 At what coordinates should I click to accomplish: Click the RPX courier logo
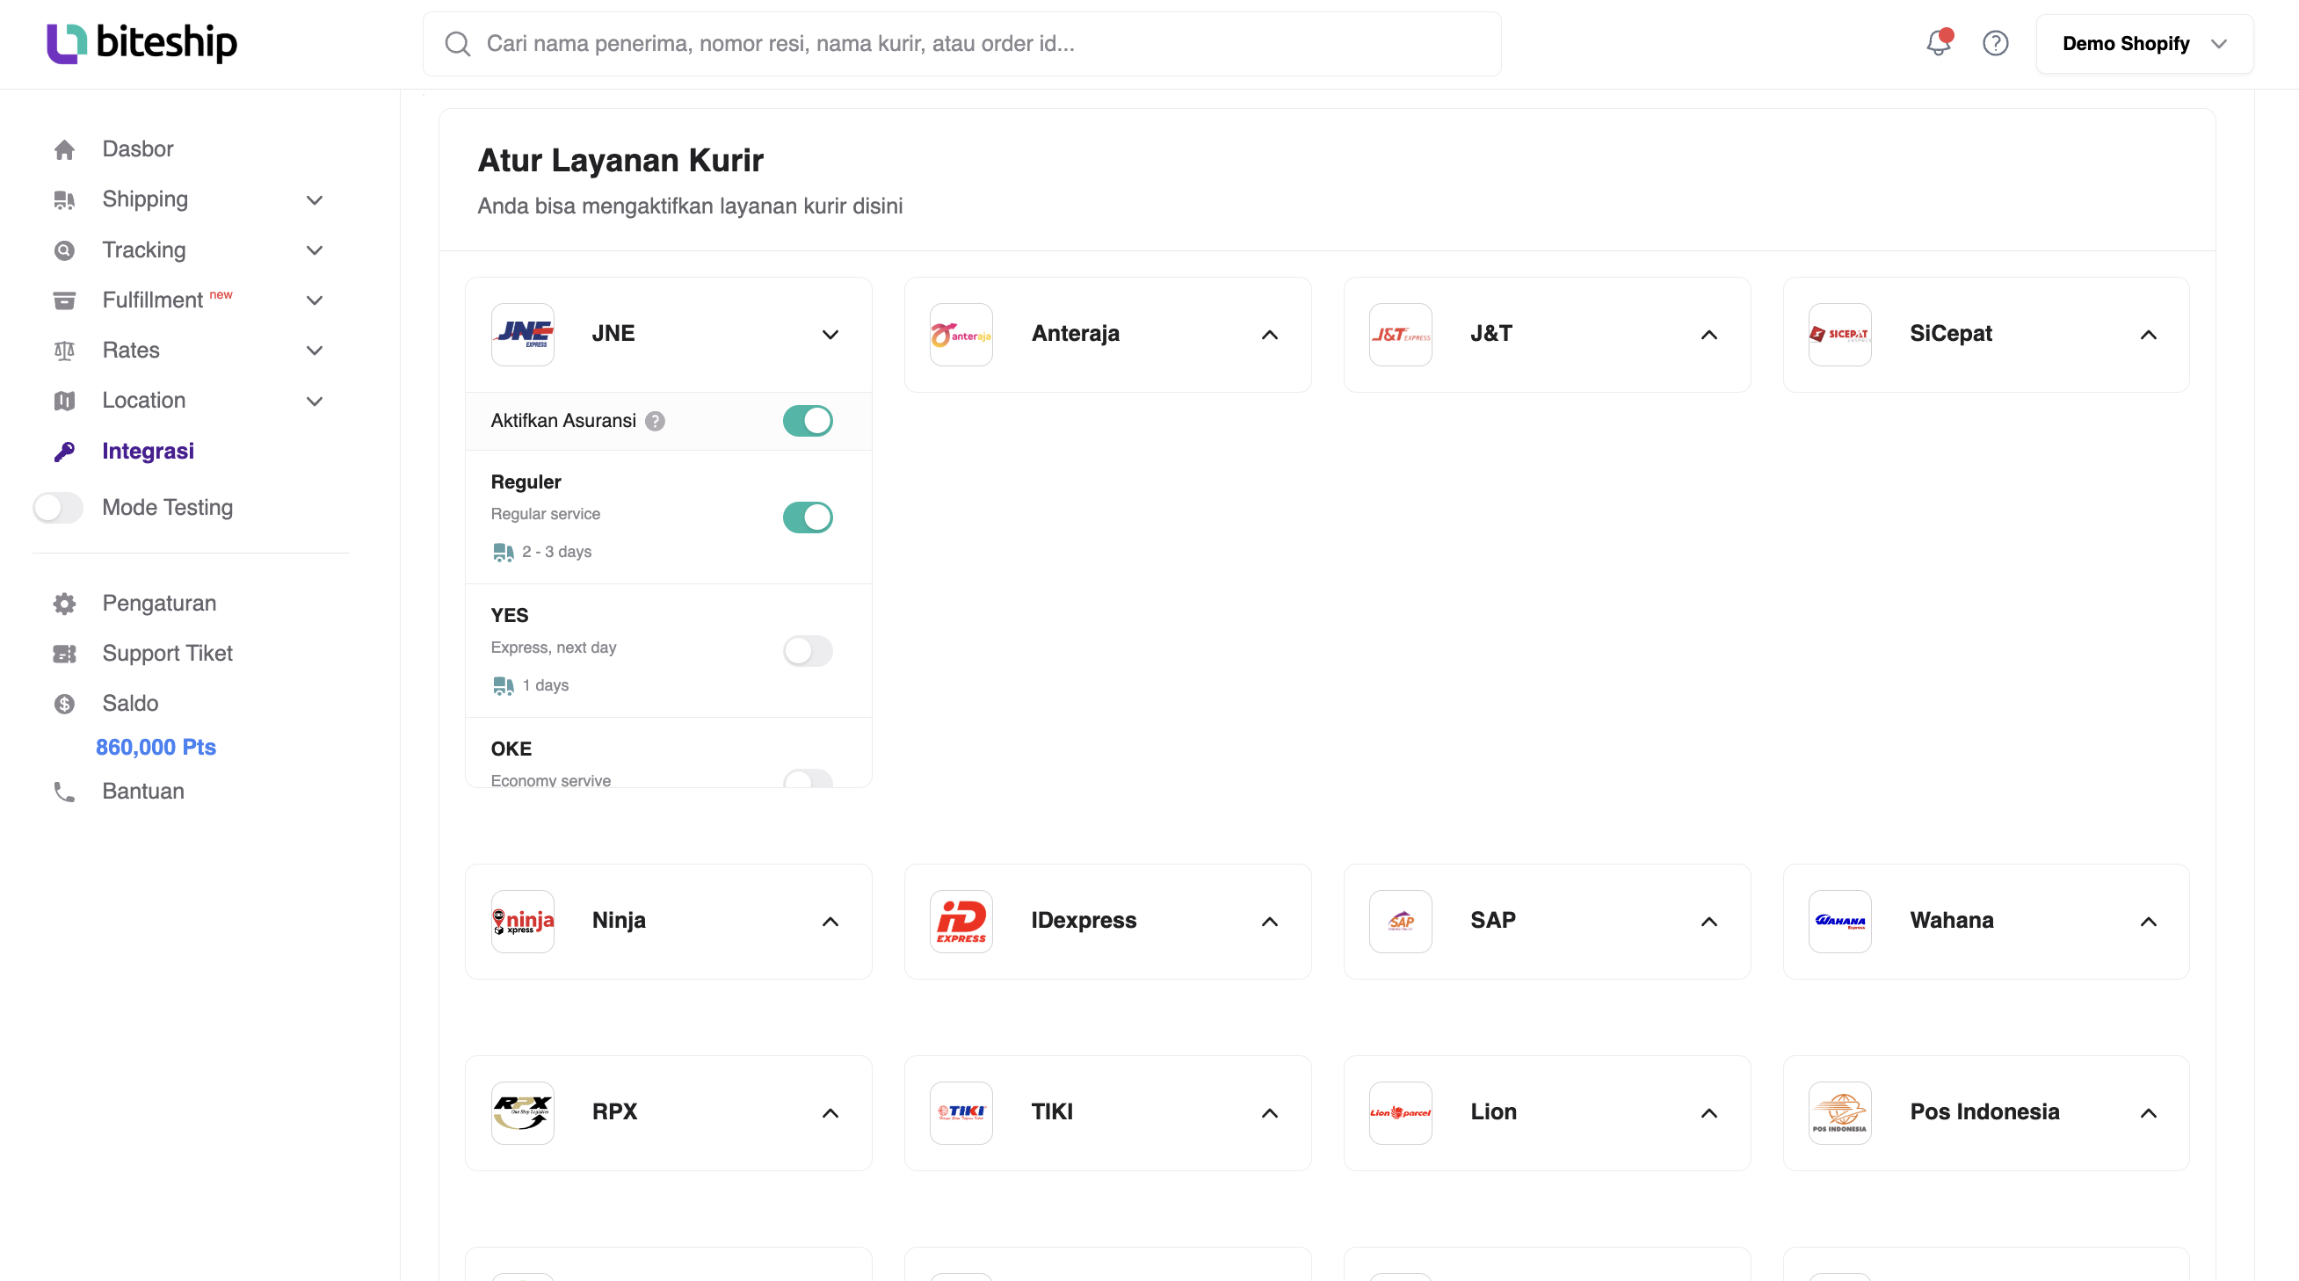pyautogui.click(x=523, y=1113)
